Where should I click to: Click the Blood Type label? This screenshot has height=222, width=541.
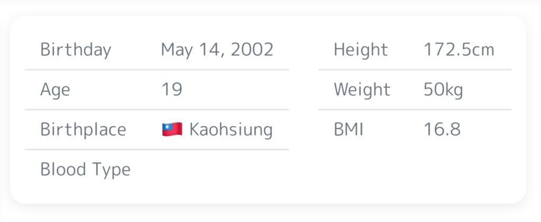[x=85, y=170]
